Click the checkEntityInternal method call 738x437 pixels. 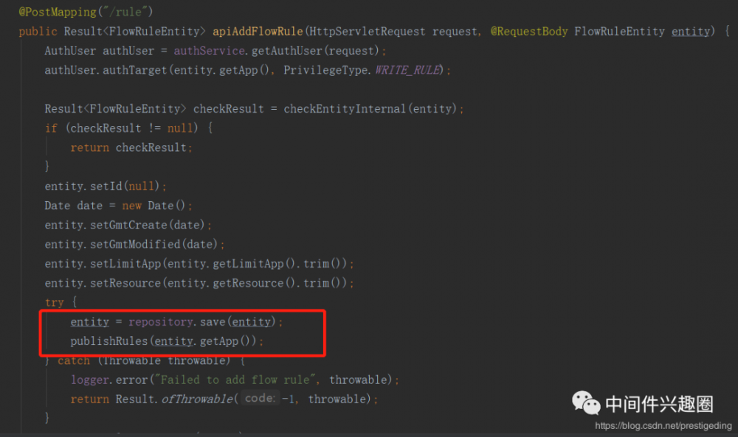347,108
